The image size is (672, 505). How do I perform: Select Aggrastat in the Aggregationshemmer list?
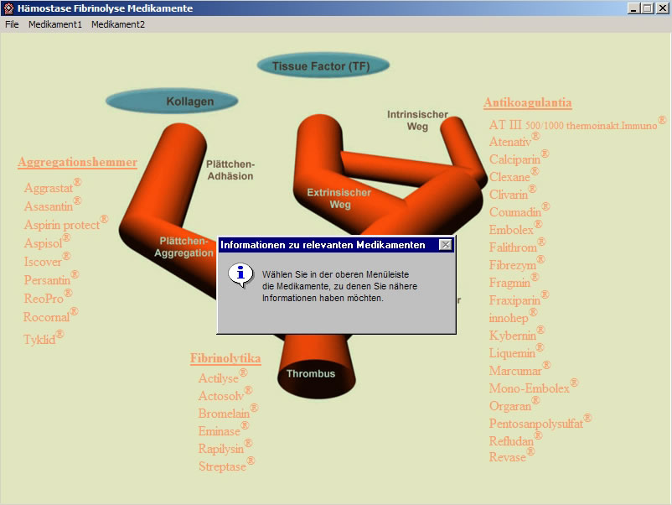[52, 187]
